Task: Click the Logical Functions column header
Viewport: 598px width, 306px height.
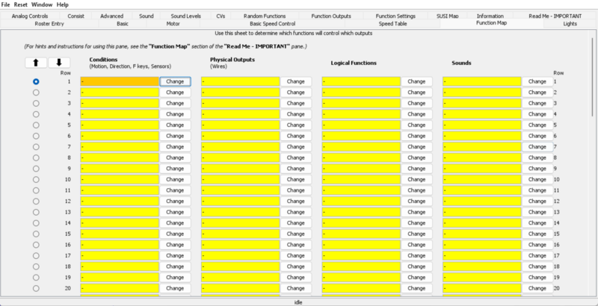Action: (x=354, y=63)
